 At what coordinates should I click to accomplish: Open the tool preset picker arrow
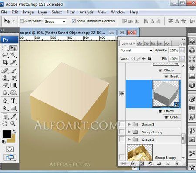14,21
